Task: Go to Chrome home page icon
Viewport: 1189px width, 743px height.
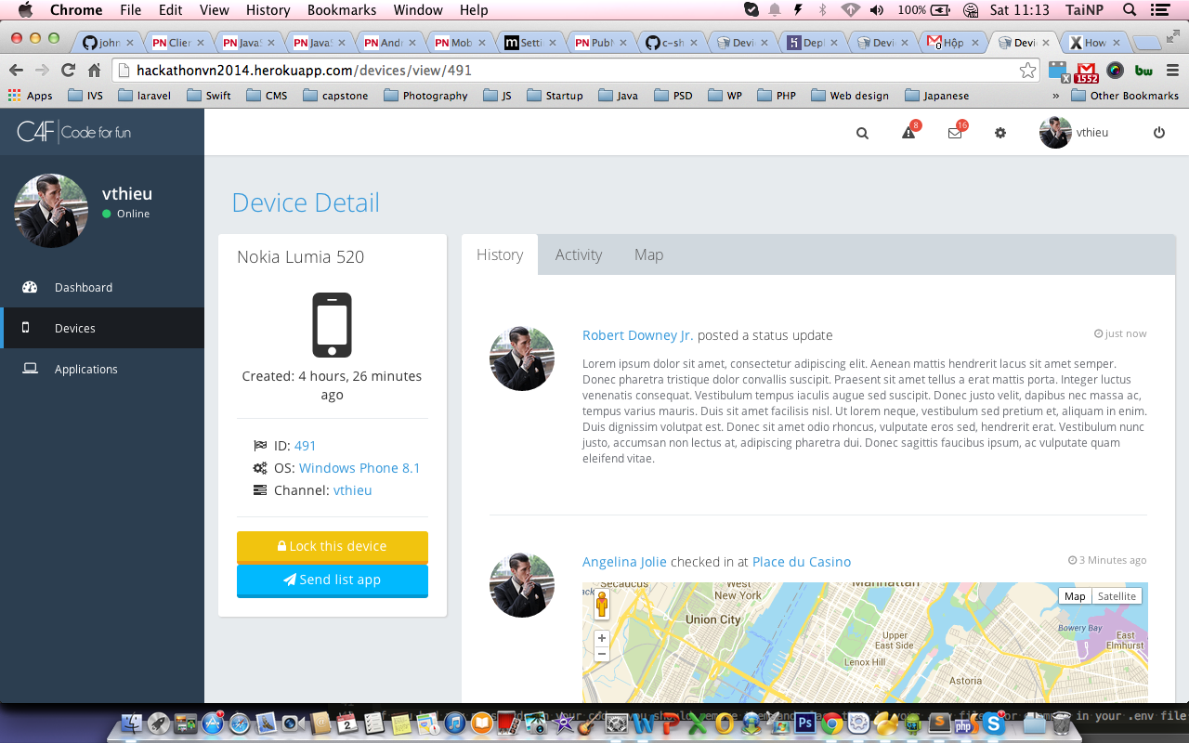Action: click(x=94, y=70)
